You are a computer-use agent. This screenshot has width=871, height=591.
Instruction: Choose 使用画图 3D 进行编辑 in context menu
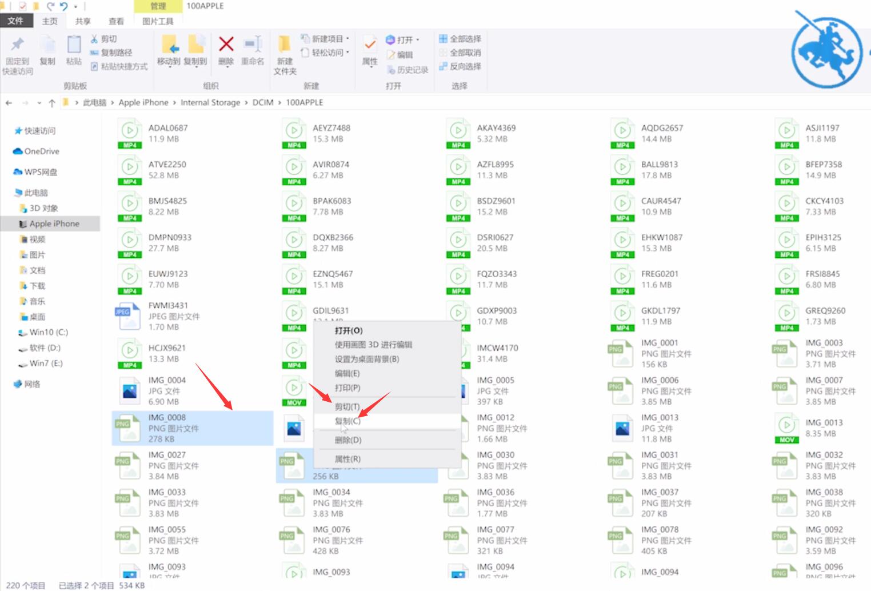(387, 345)
